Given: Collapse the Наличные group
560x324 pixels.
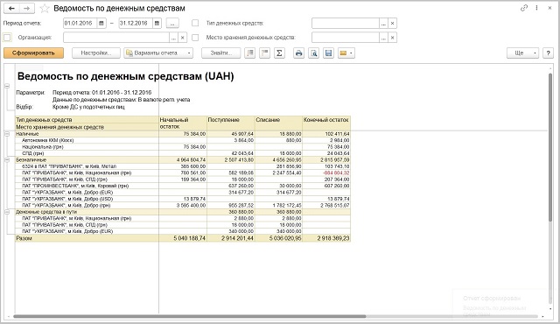Looking at the screenshot, I should tap(7, 134).
